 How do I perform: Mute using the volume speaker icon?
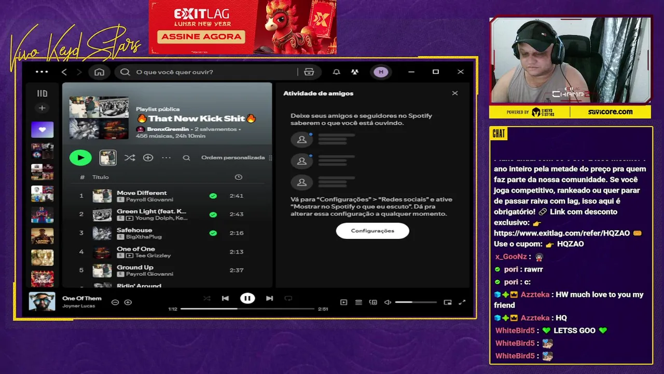(x=388, y=302)
